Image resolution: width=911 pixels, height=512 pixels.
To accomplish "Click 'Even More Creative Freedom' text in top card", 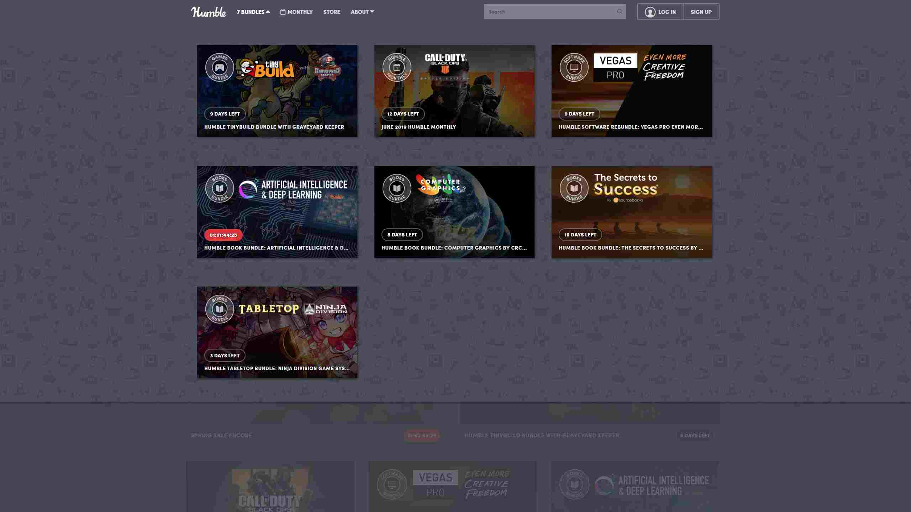I will pyautogui.click(x=664, y=67).
